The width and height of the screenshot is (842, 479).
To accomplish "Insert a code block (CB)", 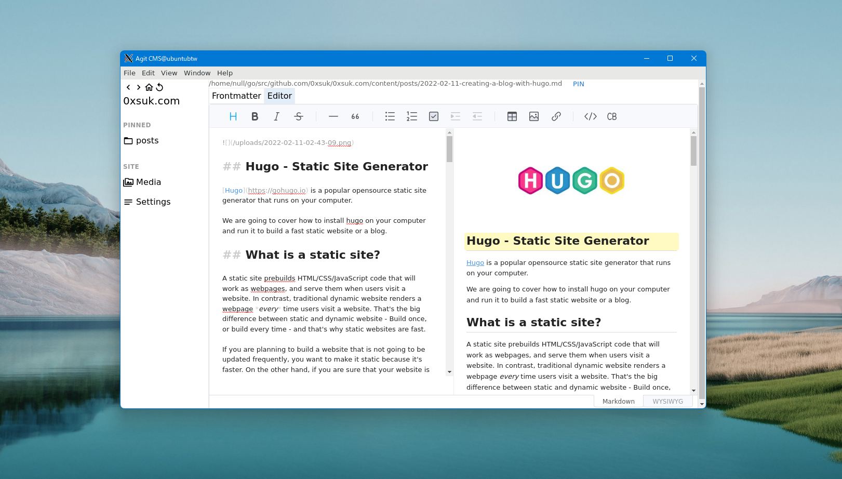I will tap(612, 116).
